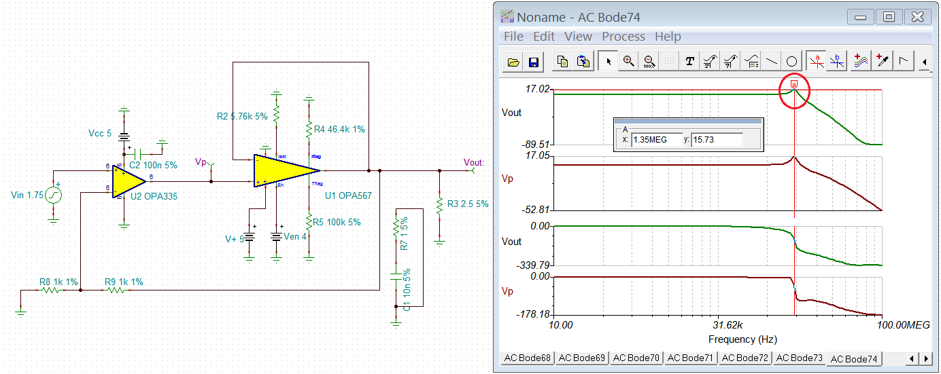Viewport: 941px width, 374px height.
Task: Click the 100.00MEG axis value
Action: (x=902, y=325)
